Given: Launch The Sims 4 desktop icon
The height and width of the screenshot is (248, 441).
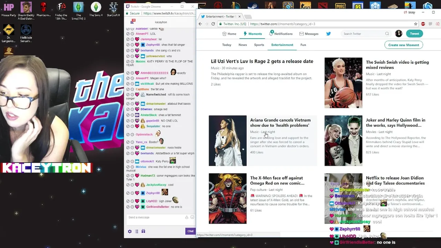Looking at the screenshot, I should [x=96, y=9].
